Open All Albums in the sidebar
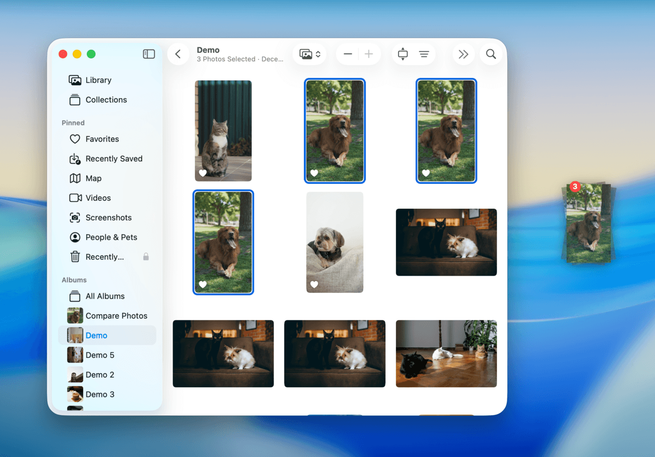 coord(107,296)
